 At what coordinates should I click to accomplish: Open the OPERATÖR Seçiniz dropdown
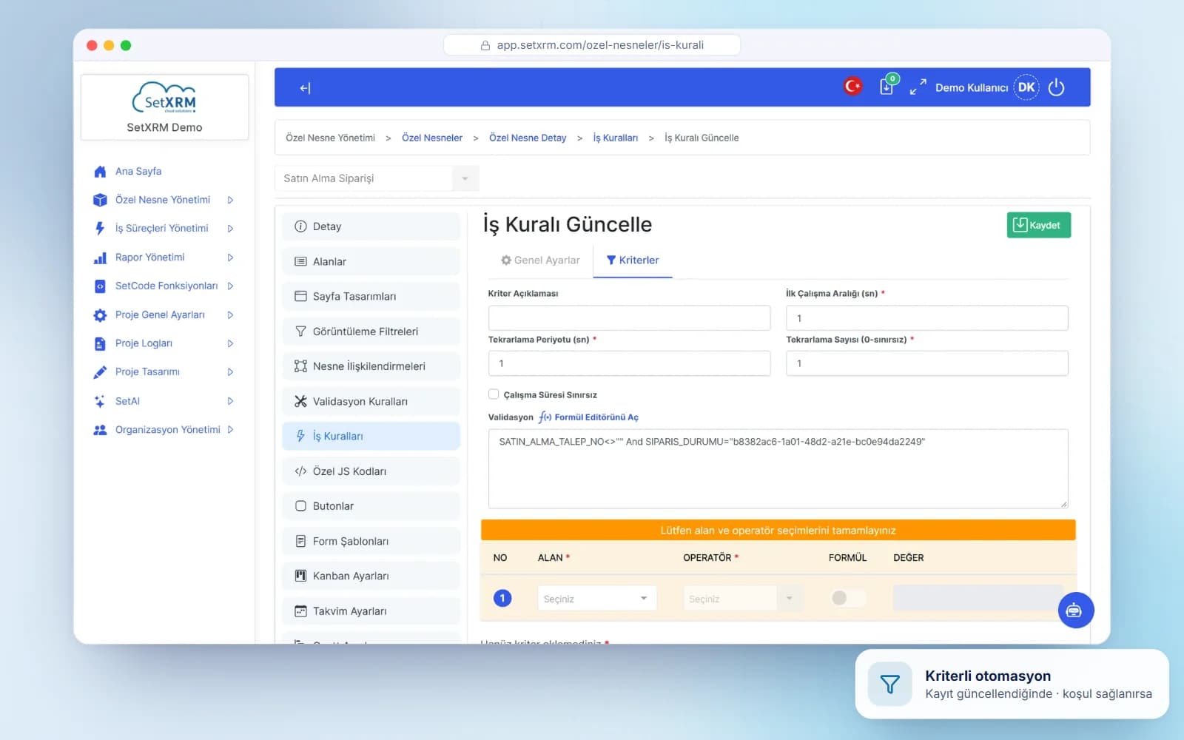[743, 599]
